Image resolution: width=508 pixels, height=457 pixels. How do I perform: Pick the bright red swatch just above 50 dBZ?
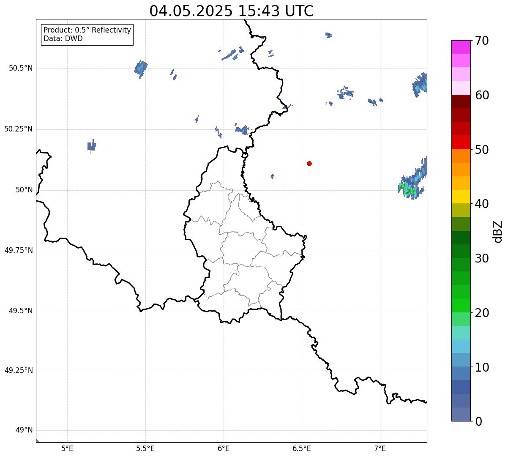(461, 142)
